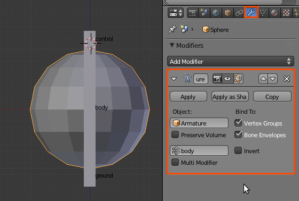The width and height of the screenshot is (299, 201).
Task: Enable Preserve Volume checkbox
Action: pyautogui.click(x=175, y=135)
